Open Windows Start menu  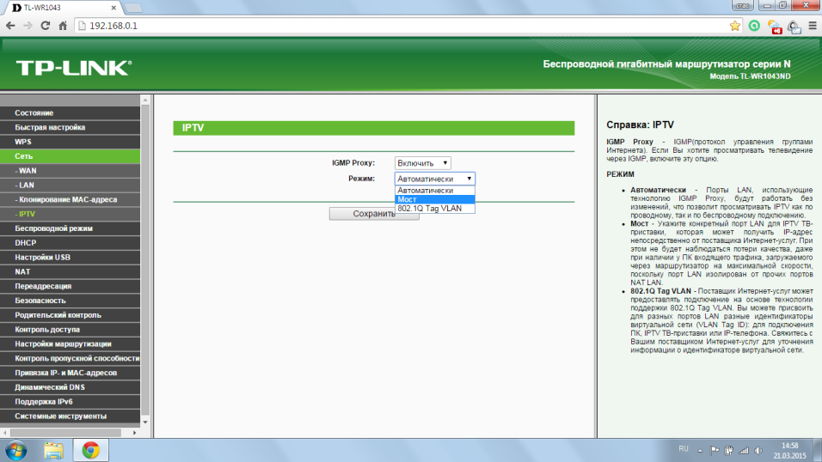click(x=16, y=449)
